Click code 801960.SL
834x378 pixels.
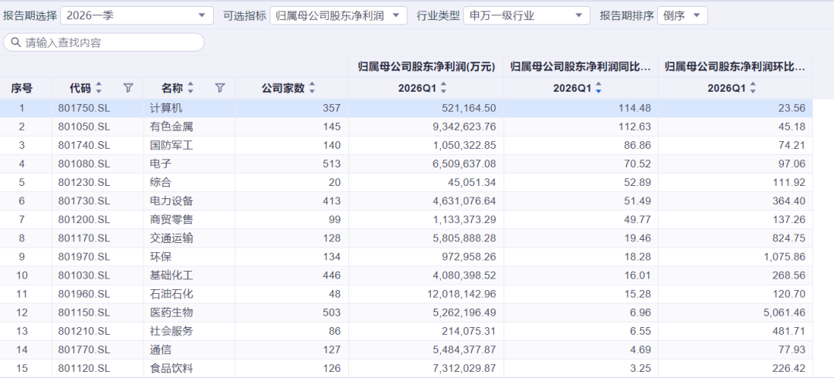point(84,295)
